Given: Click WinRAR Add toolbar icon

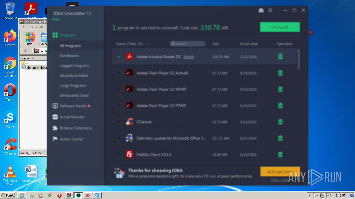Looking at the screenshot, I should click(30, 39).
